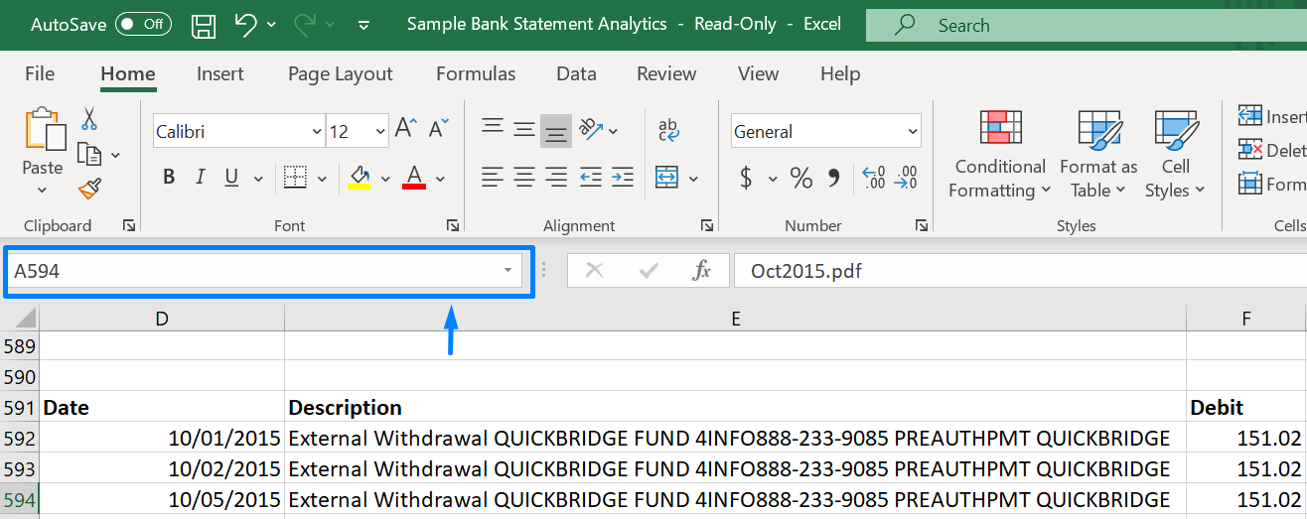
Task: Click formula bar containing Oct2015.pdf
Action: point(1020,270)
